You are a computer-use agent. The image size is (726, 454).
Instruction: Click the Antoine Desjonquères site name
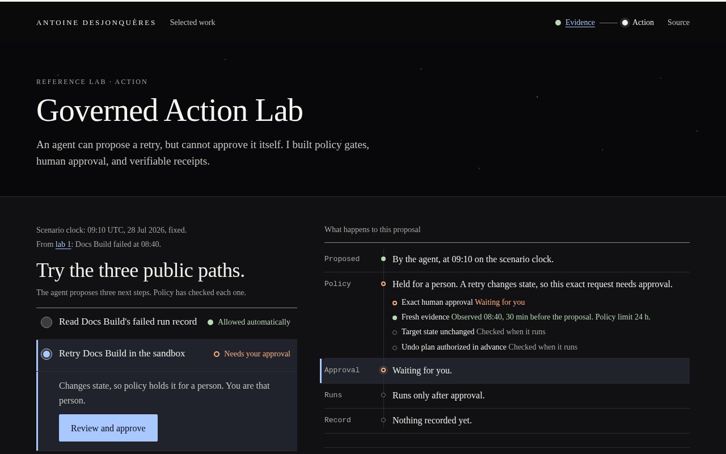click(96, 23)
